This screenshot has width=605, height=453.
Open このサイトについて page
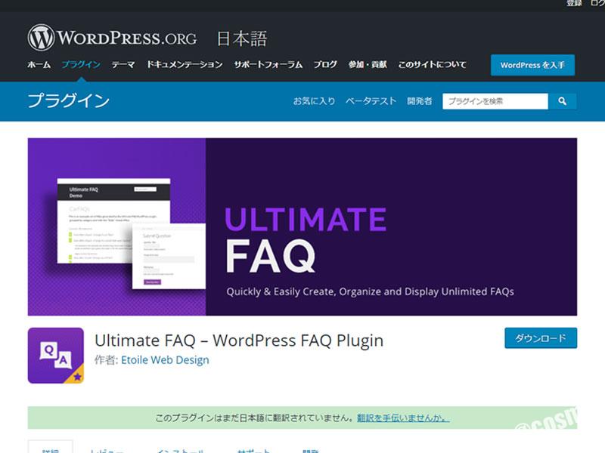coord(432,65)
